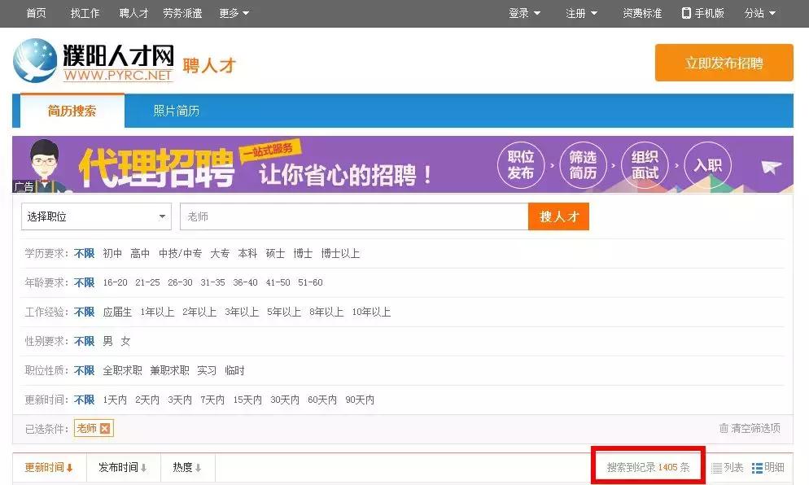This screenshot has height=485, width=809.
Task: Click the 职位发布 circle icon in banner
Action: point(522,164)
